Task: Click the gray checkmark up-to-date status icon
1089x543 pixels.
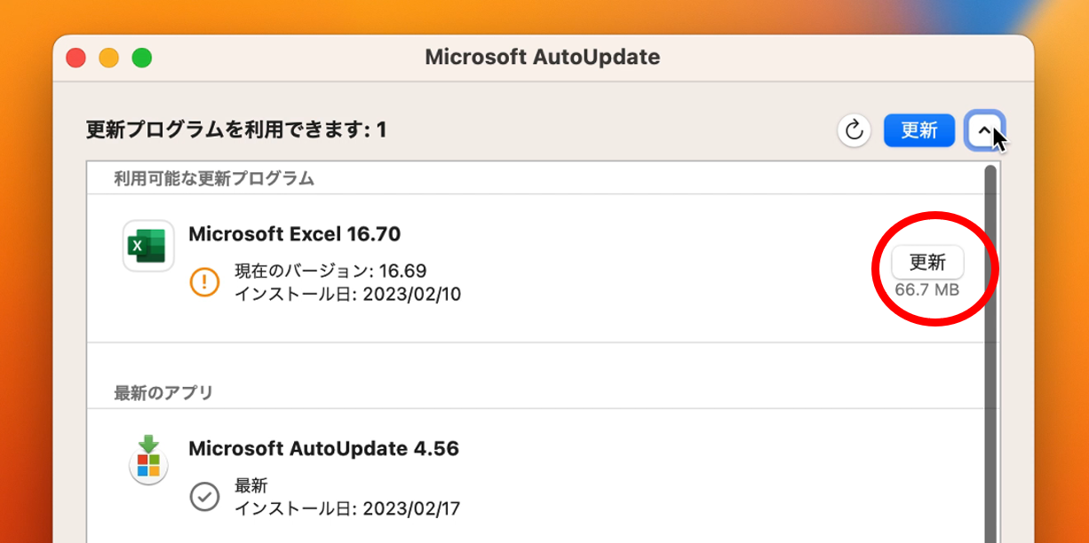Action: click(205, 496)
